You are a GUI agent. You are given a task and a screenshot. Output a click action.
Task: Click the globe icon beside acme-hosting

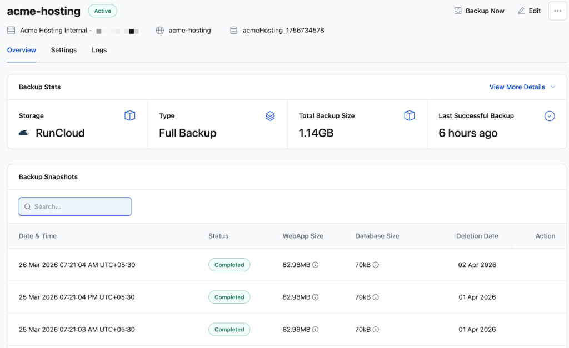coord(159,31)
